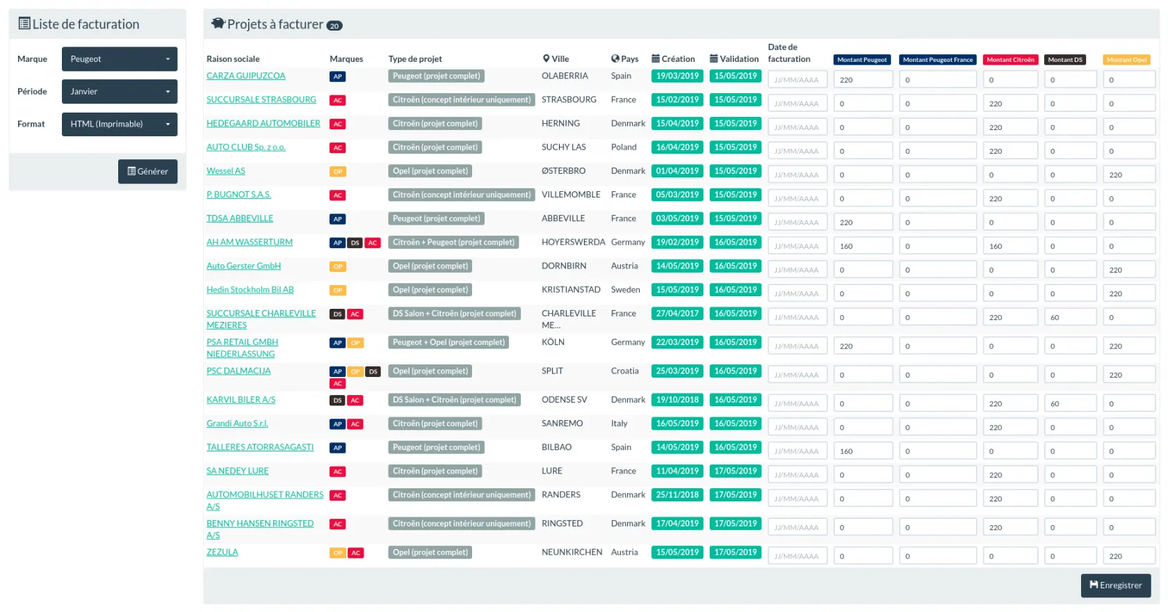Click the AP brand badge for CARZA GUIPUZCOA
1168x612 pixels.
[x=337, y=76]
